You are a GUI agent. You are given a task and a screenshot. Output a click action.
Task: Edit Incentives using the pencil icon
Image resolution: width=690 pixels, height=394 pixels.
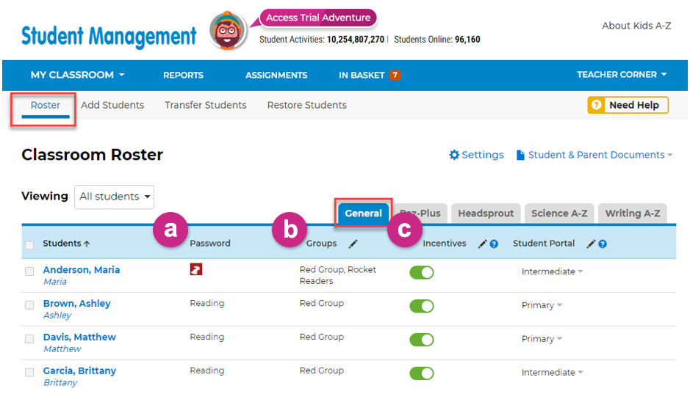[482, 244]
